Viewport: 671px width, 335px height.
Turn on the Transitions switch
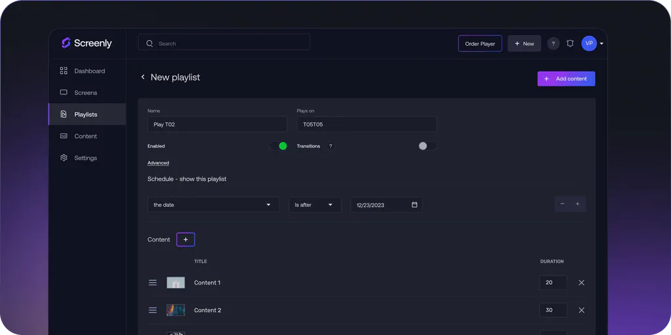click(427, 146)
